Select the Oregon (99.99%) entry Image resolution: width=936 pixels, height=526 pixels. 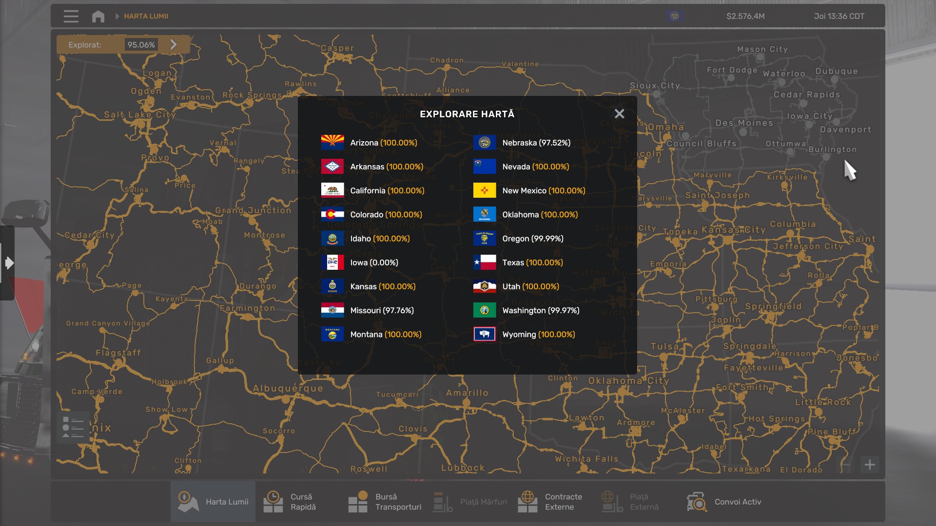(x=532, y=239)
